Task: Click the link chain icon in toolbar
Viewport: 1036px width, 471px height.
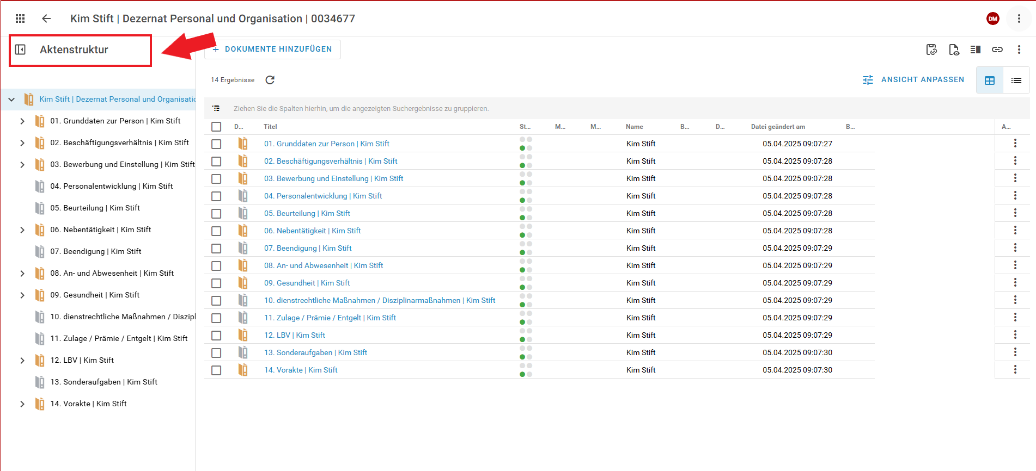Action: [x=997, y=49]
